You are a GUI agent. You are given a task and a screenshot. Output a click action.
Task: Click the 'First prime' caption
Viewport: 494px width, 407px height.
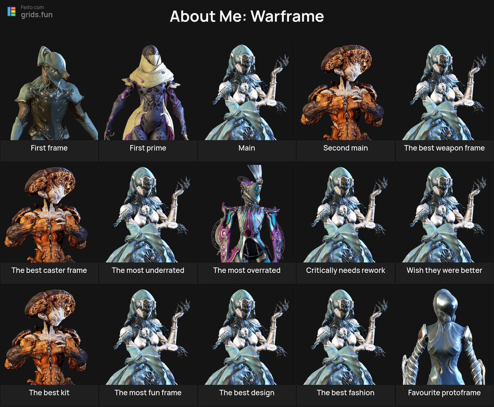(x=148, y=148)
